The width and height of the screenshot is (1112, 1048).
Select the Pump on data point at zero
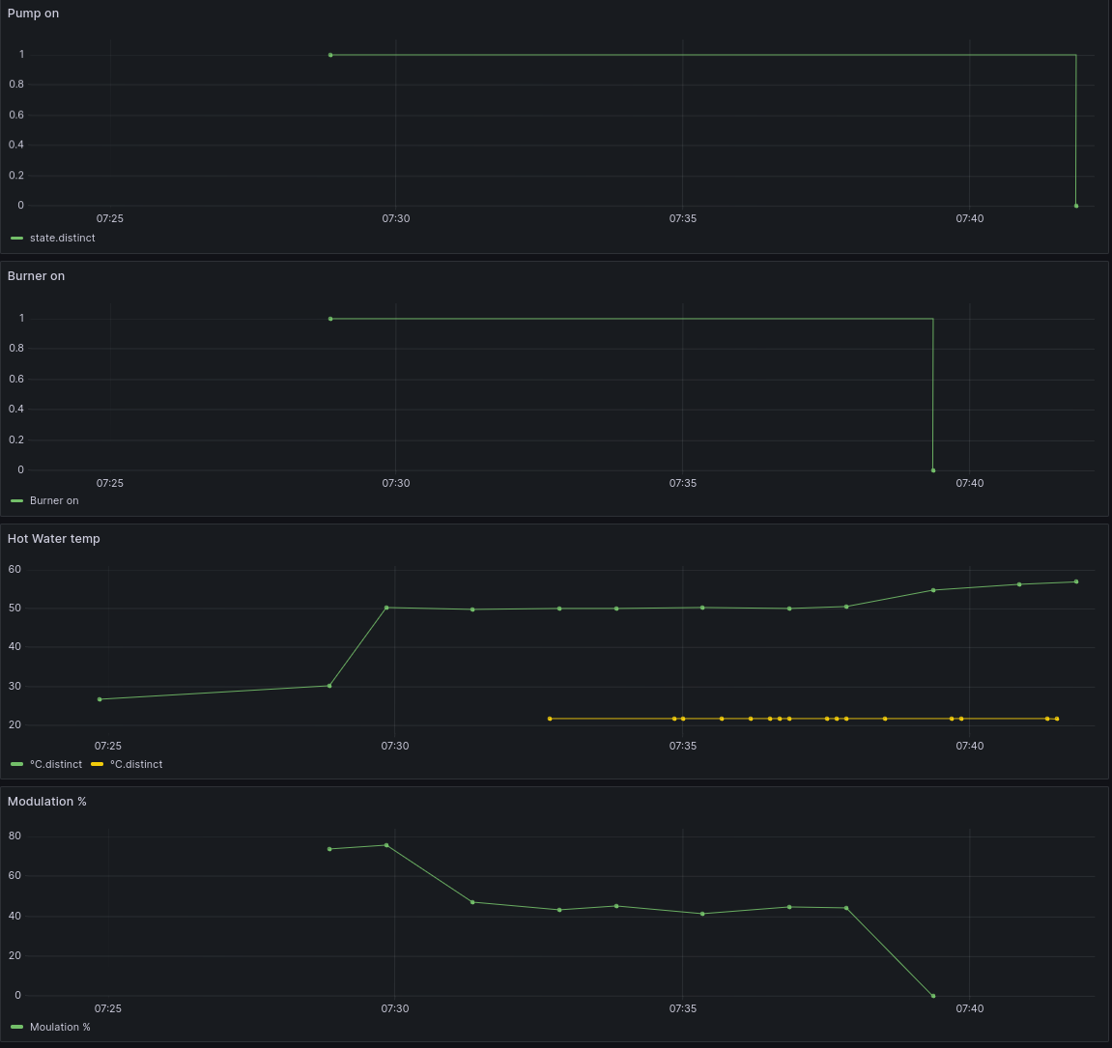1076,206
